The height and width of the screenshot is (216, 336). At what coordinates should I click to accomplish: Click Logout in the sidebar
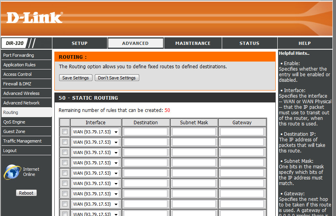[x=26, y=150]
